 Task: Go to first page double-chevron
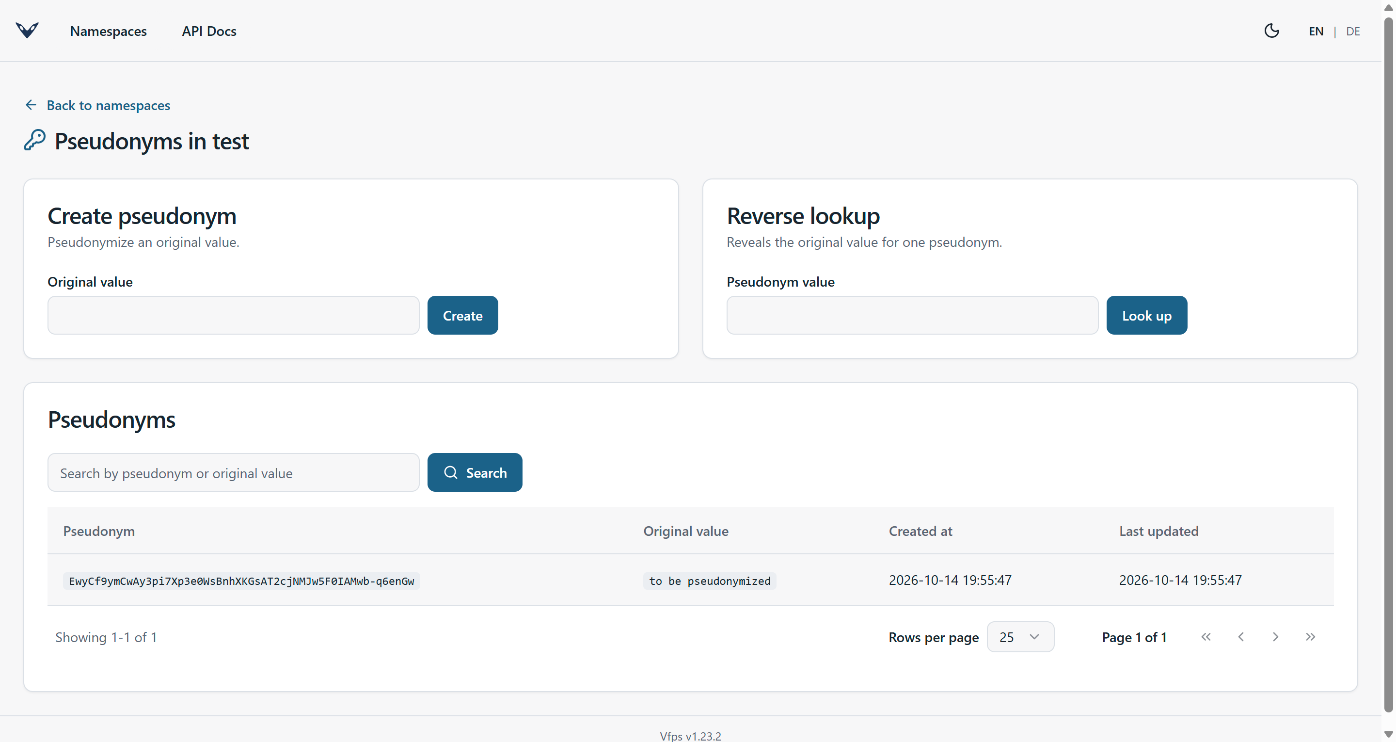(1206, 637)
